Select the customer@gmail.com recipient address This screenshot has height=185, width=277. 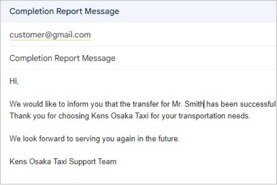(50, 35)
